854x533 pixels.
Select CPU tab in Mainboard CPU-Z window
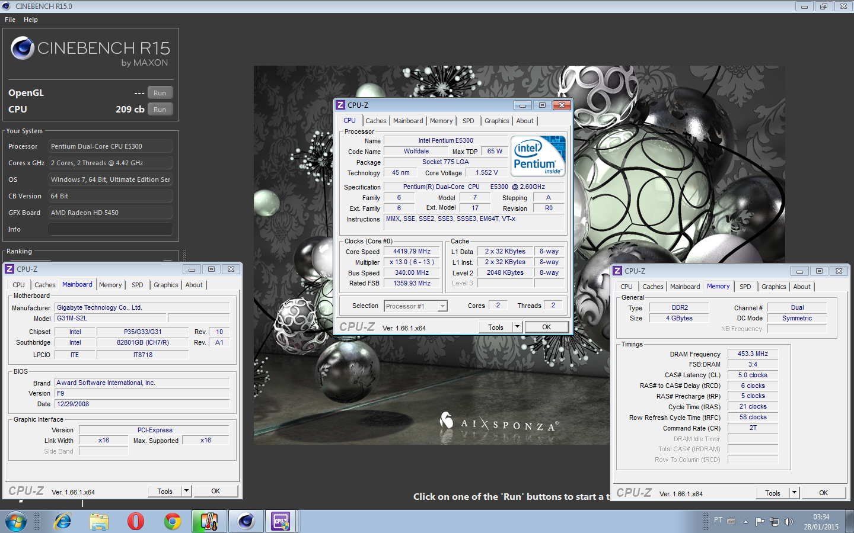(x=19, y=285)
